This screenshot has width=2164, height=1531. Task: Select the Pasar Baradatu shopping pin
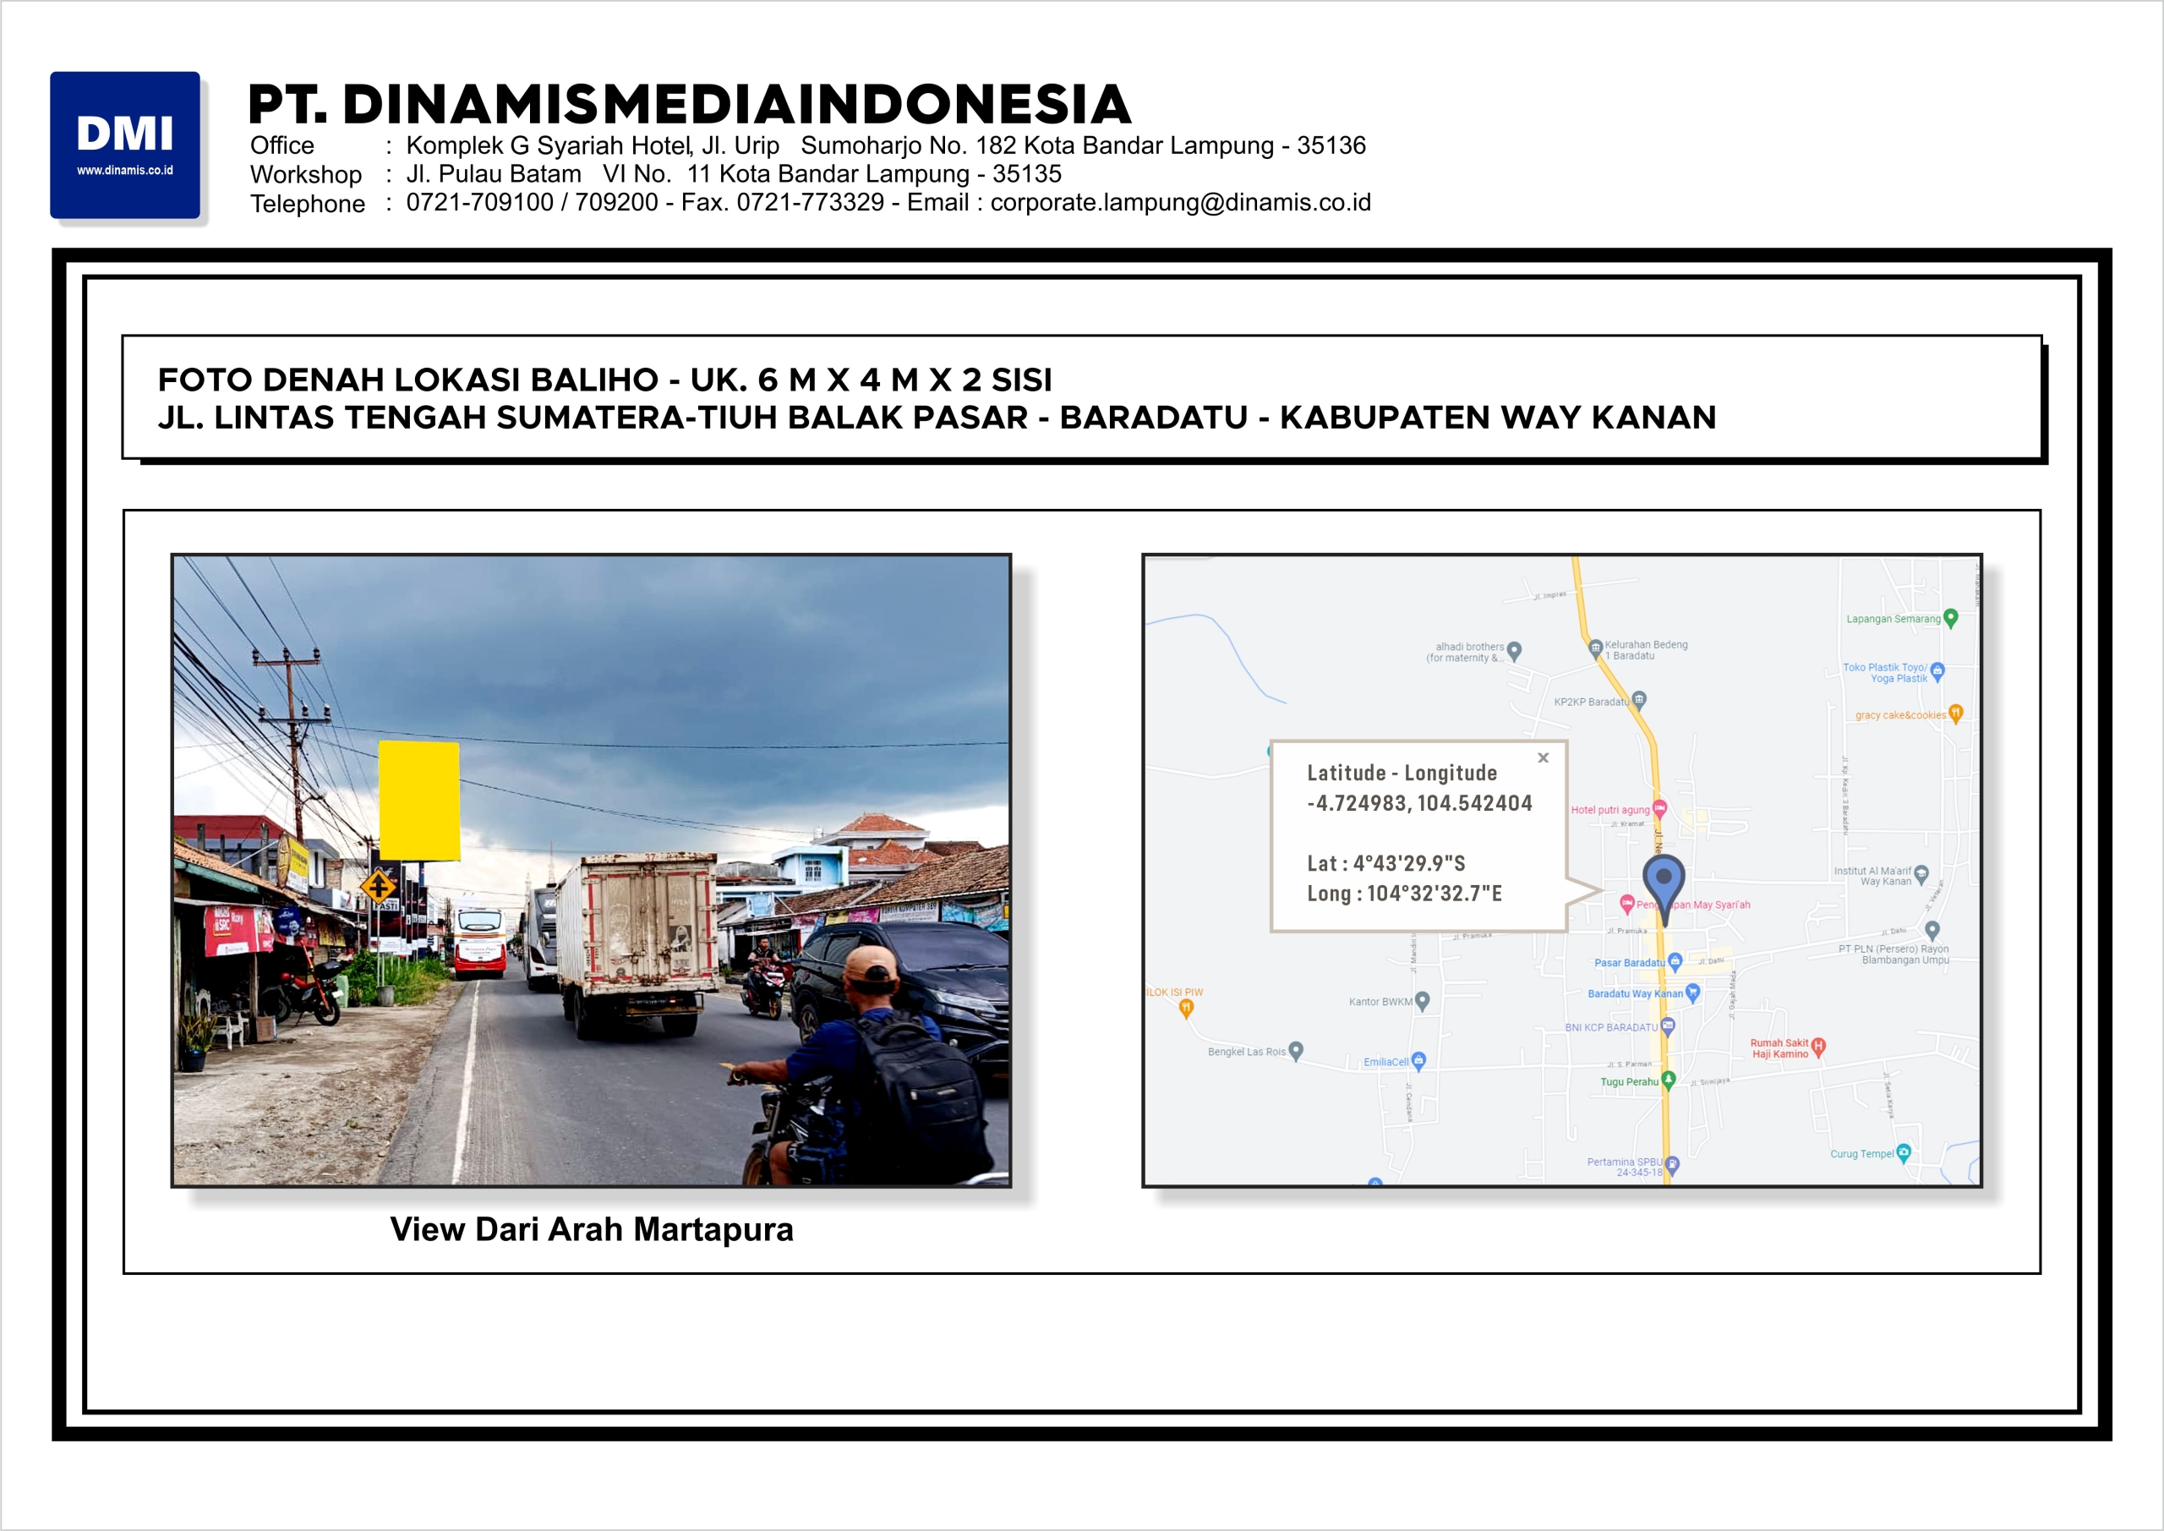[x=1674, y=961]
